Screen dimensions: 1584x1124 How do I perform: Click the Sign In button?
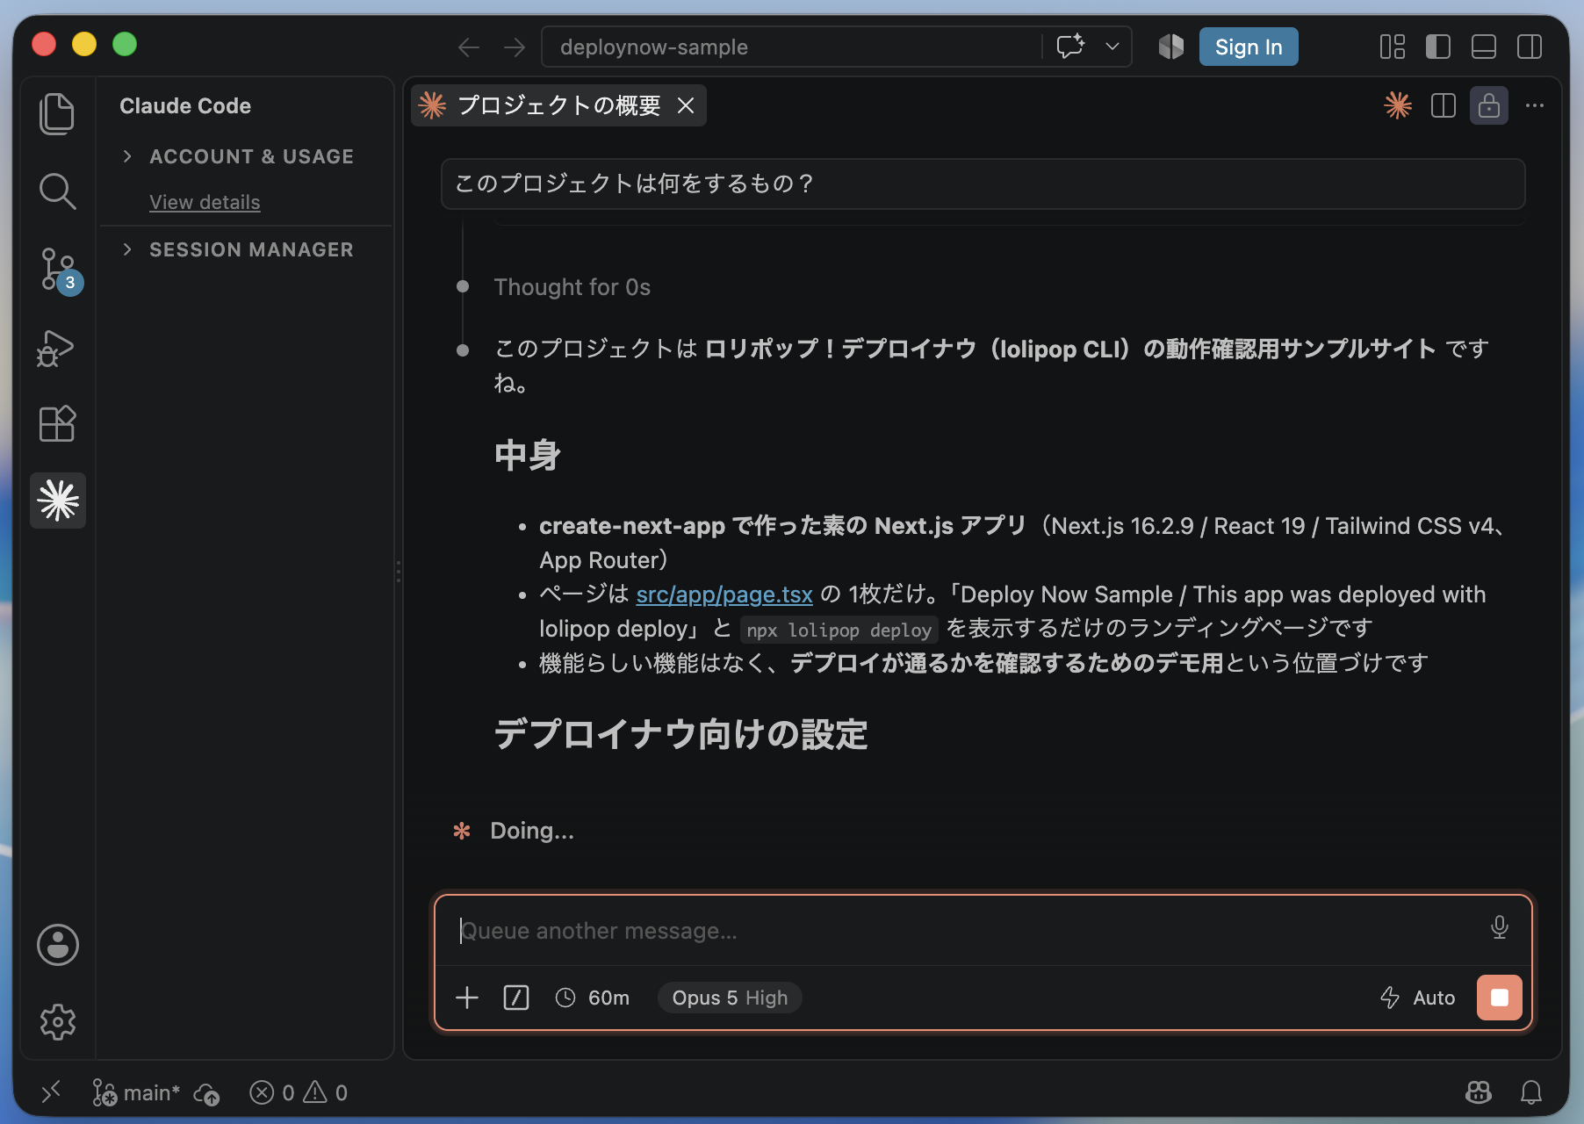[1249, 47]
